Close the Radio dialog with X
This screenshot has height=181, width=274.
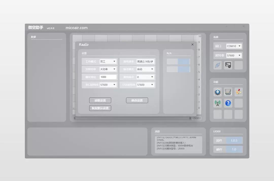[192, 44]
